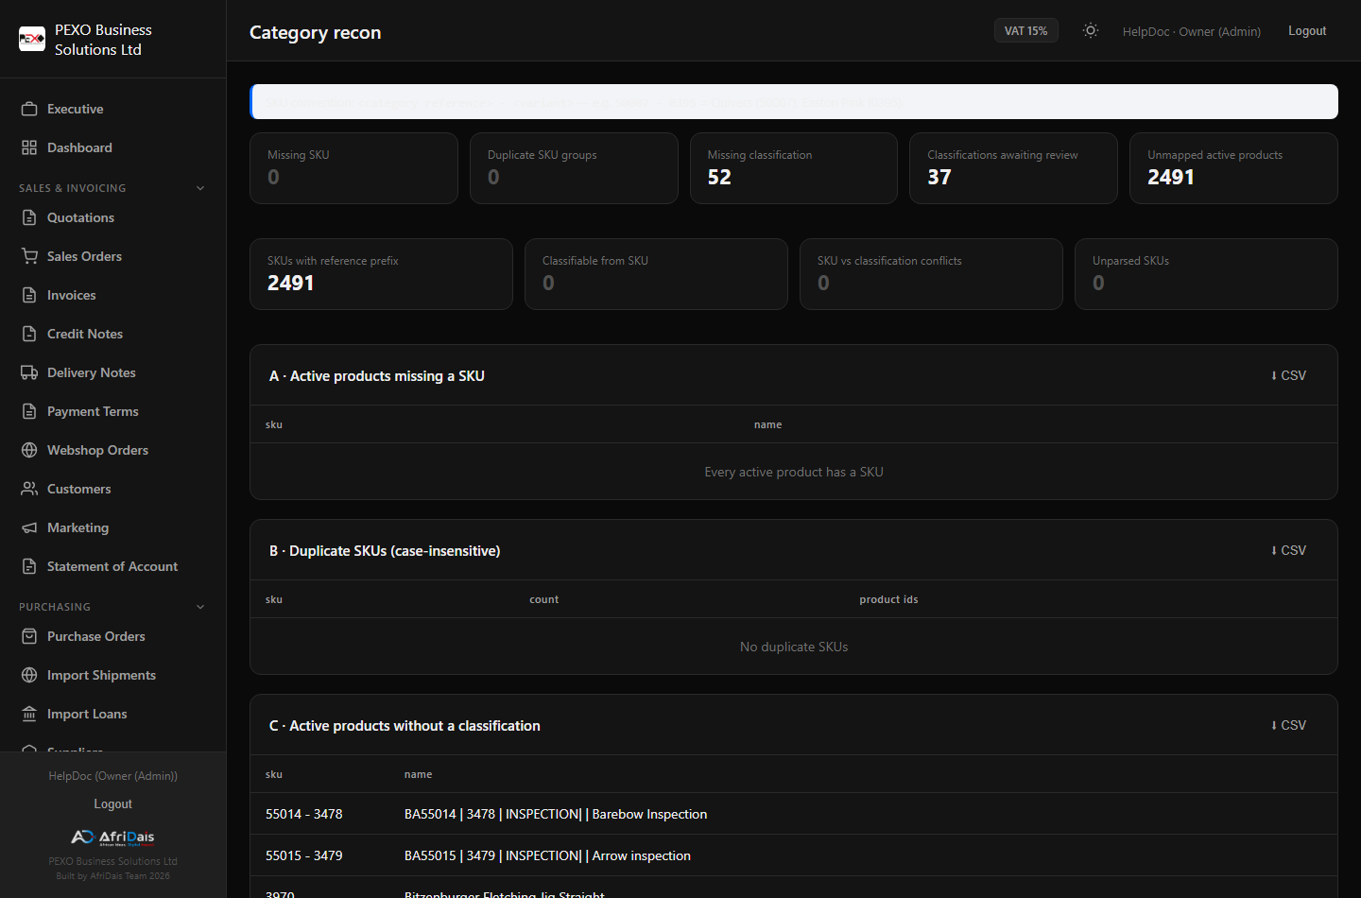Click the Import Shipments globe icon
The height and width of the screenshot is (898, 1361).
coord(29,675)
